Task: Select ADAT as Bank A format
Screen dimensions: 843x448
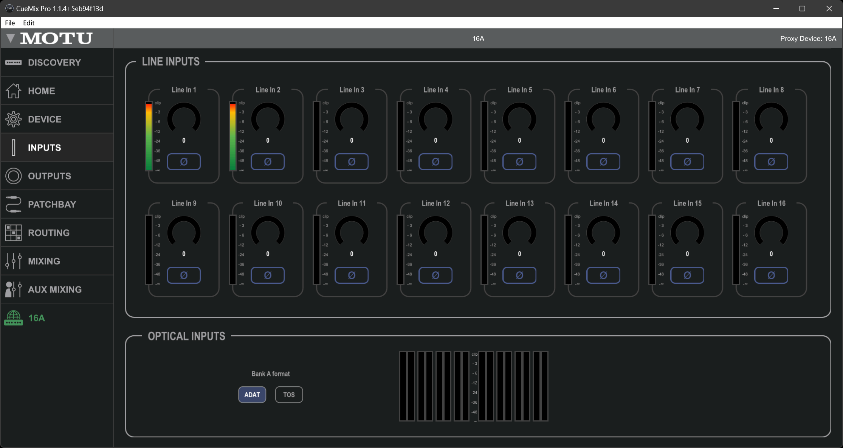Action: (252, 395)
